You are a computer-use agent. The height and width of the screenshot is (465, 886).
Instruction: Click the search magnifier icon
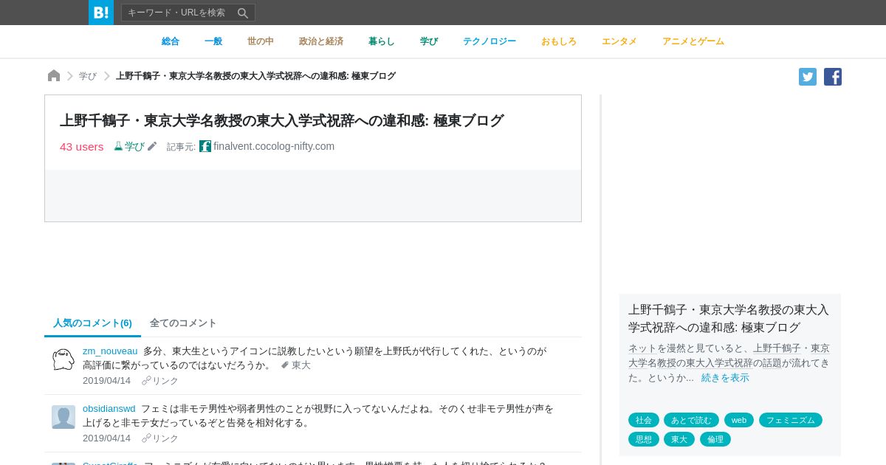(243, 13)
